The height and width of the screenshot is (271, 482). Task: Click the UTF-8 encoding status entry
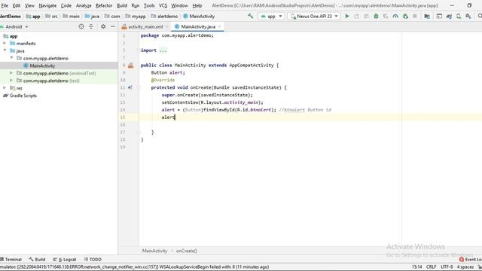pos(447,266)
